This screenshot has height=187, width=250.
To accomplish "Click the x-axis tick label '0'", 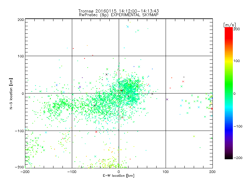I will point(119,172).
